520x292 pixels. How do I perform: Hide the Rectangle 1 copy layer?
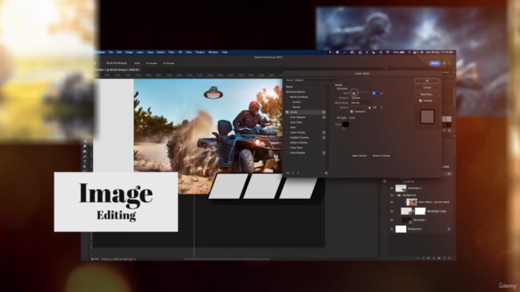click(392, 211)
